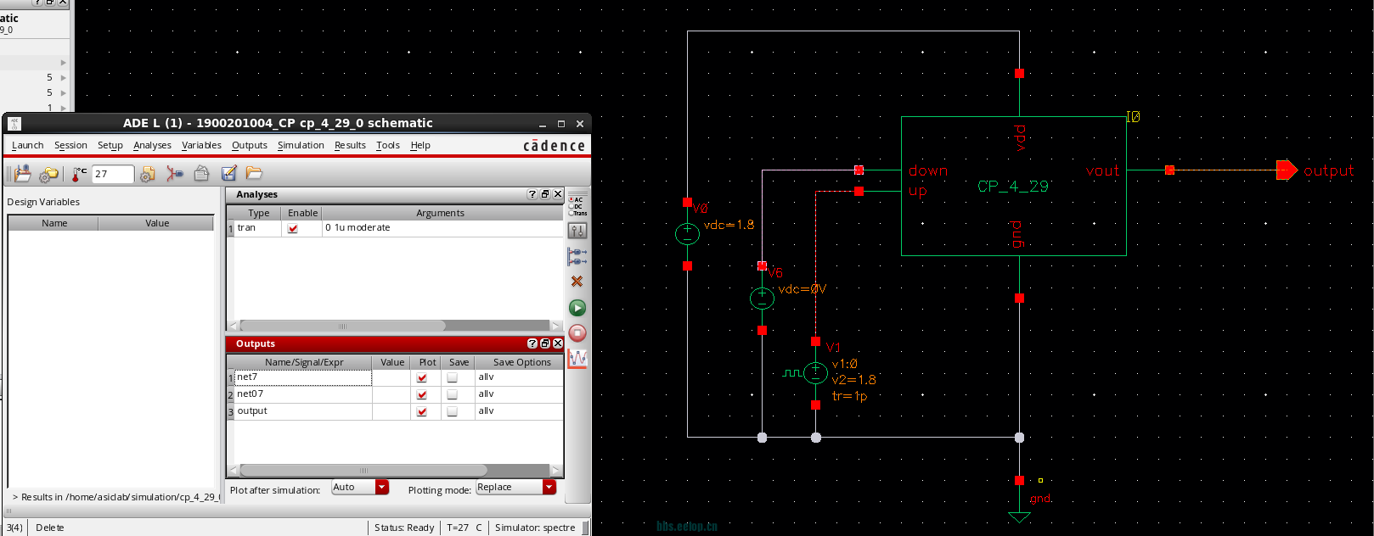
Task: Open the Analyses menu
Action: tap(152, 146)
